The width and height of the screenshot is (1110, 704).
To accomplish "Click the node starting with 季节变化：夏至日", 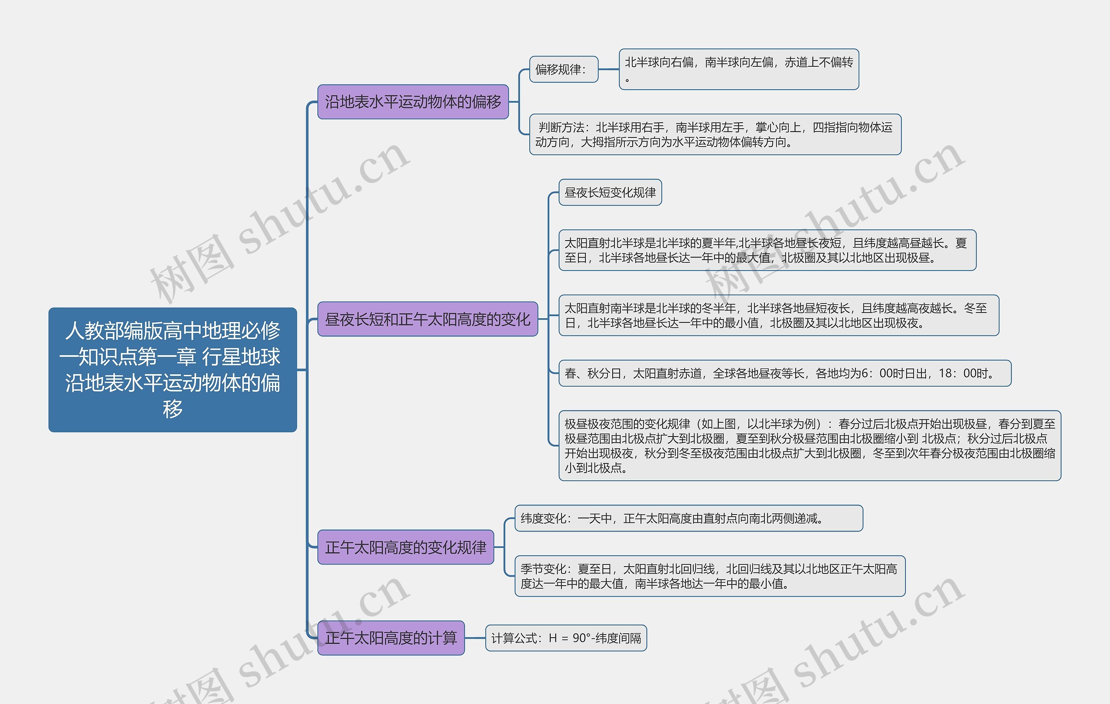I will coord(710,576).
